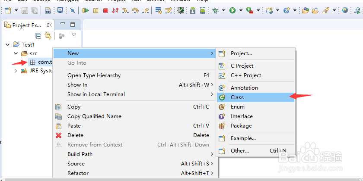363x181 pixels.
Task: Click the green Run button in toolbar
Action: (x=232, y=10)
